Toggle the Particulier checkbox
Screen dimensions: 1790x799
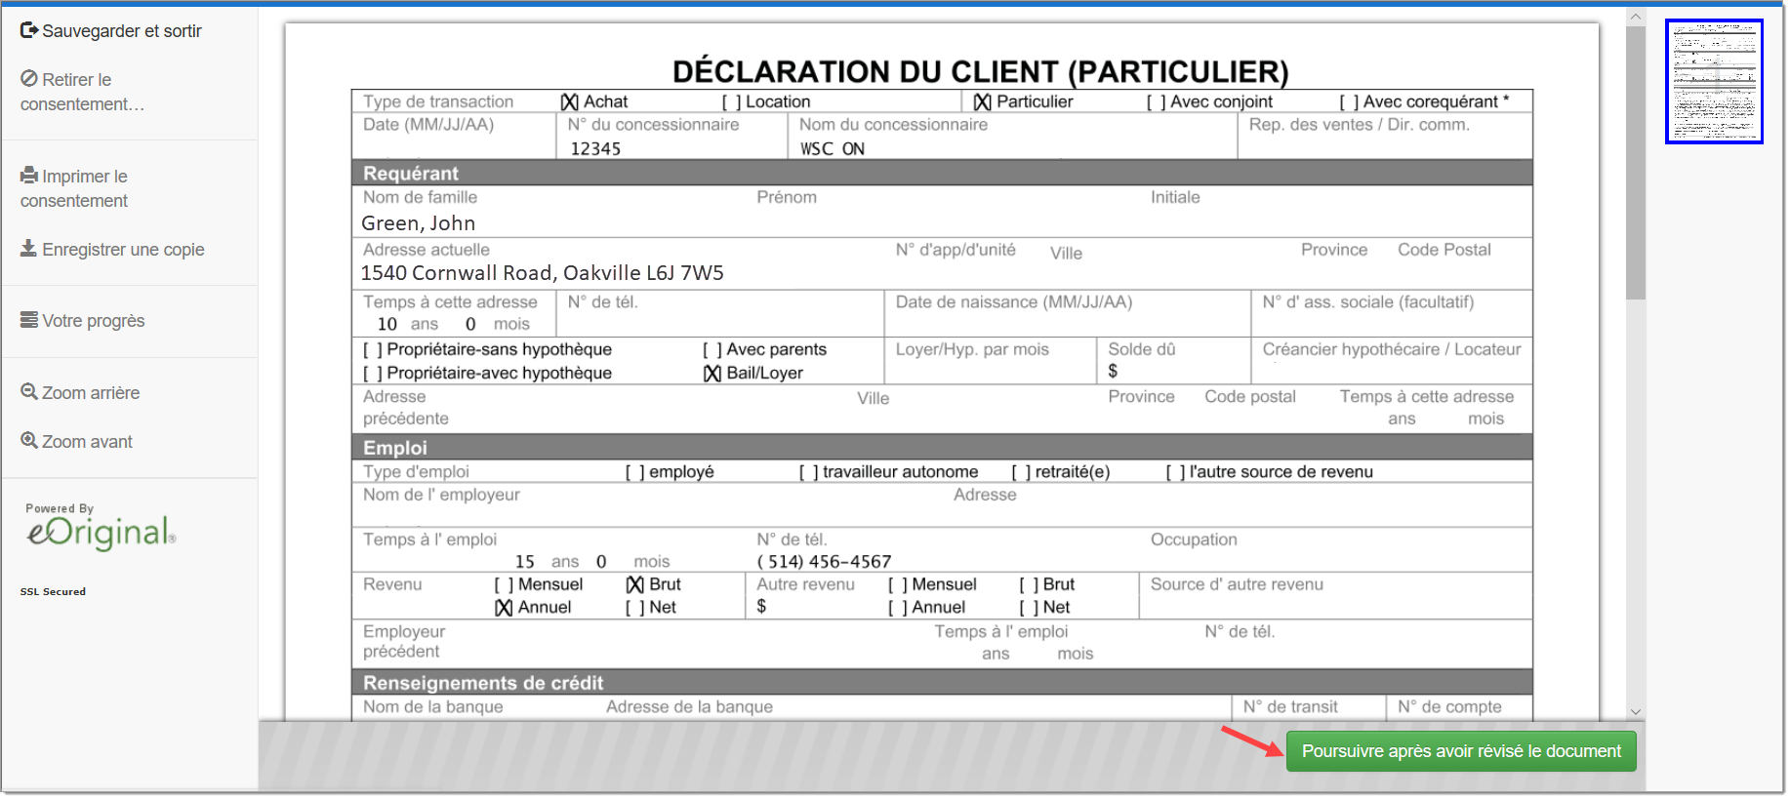pos(983,101)
